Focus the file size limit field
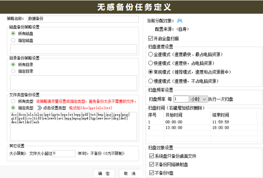 click(64, 153)
